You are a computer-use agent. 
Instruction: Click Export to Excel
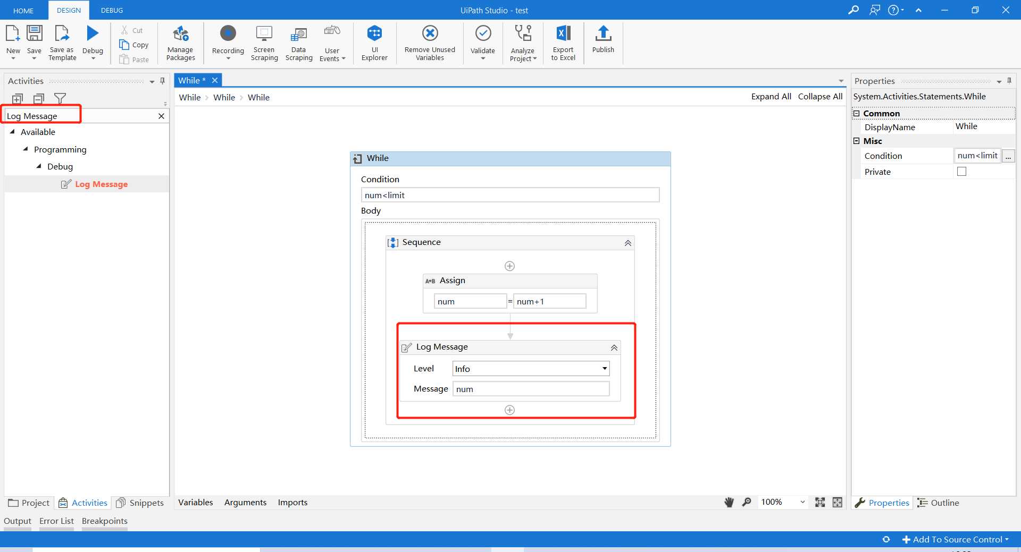click(563, 43)
